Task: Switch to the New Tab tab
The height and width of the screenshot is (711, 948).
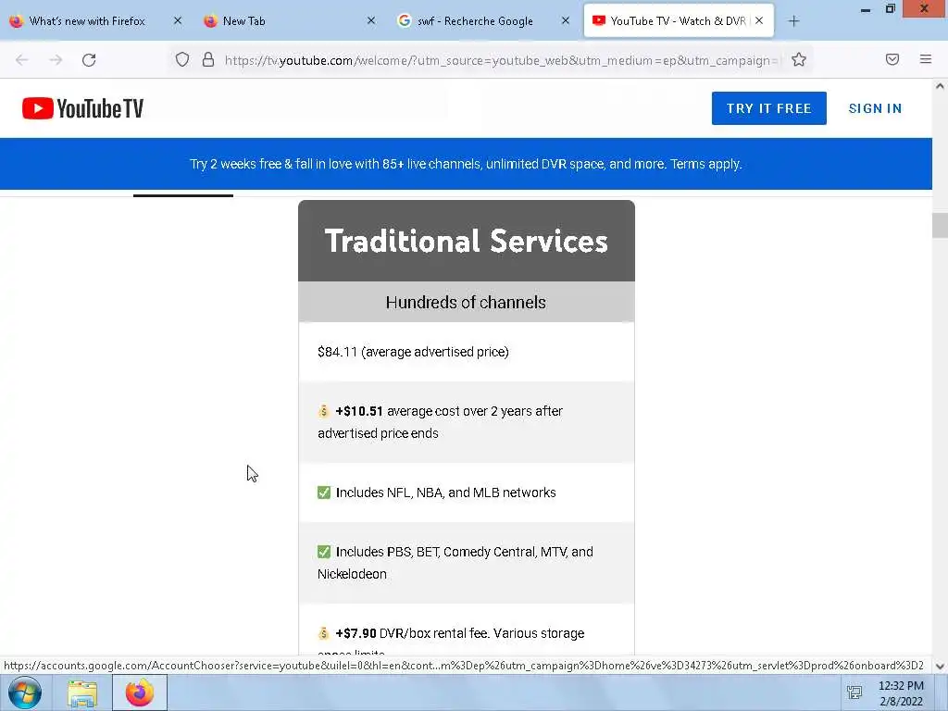Action: (x=244, y=20)
